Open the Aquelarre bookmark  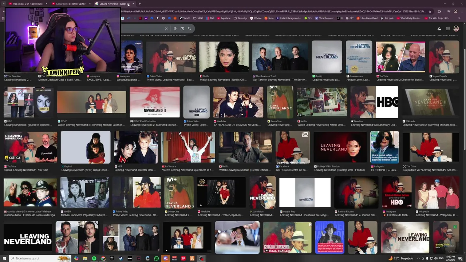point(224,18)
